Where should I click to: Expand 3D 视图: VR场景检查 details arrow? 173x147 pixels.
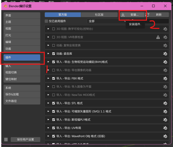point(48,37)
